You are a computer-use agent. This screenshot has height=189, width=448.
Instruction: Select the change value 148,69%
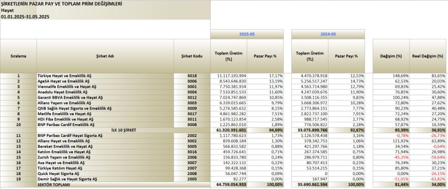(391, 76)
